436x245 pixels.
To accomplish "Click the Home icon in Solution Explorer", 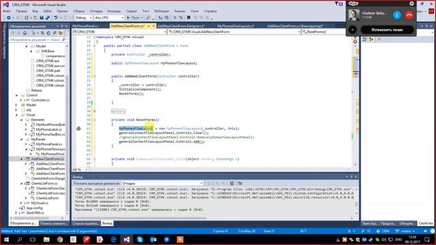I will (x=25, y=33).
